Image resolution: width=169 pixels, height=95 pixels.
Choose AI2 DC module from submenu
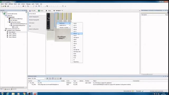coord(77,23)
